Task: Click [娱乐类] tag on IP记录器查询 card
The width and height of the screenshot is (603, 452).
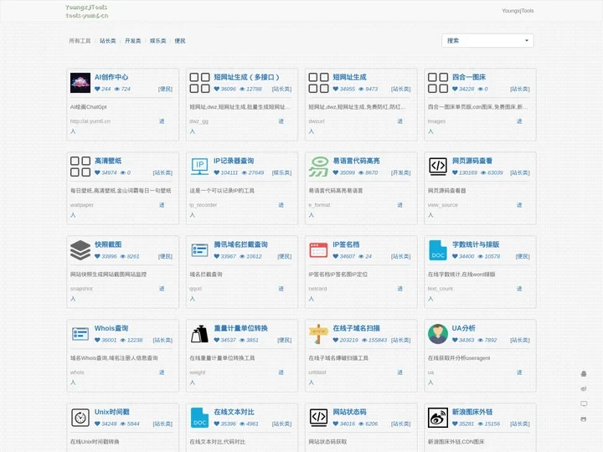Action: point(281,172)
